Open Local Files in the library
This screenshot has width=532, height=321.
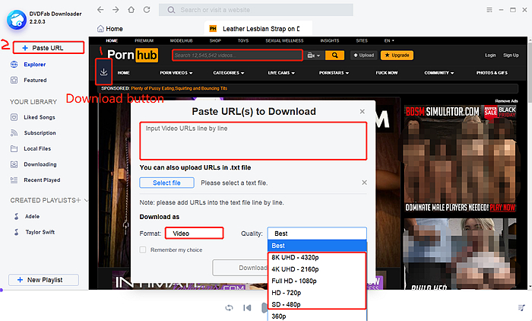(37, 148)
